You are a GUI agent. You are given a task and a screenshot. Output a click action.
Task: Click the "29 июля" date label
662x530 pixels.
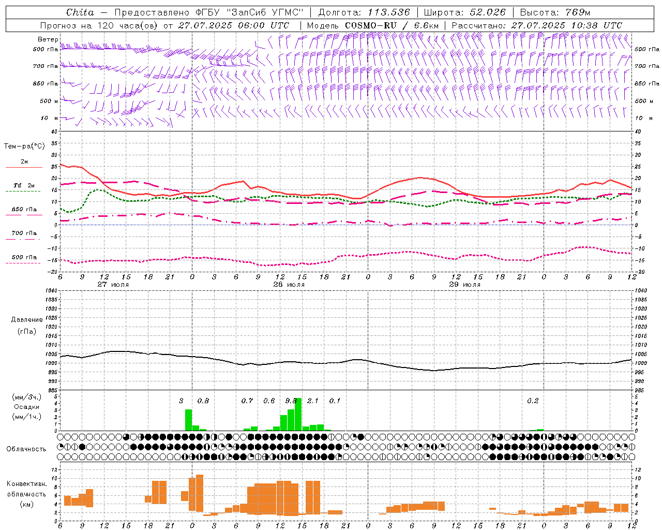coord(465,285)
